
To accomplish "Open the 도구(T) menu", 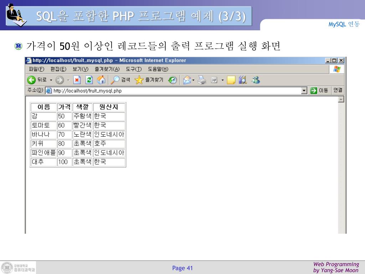I will click(x=134, y=69).
